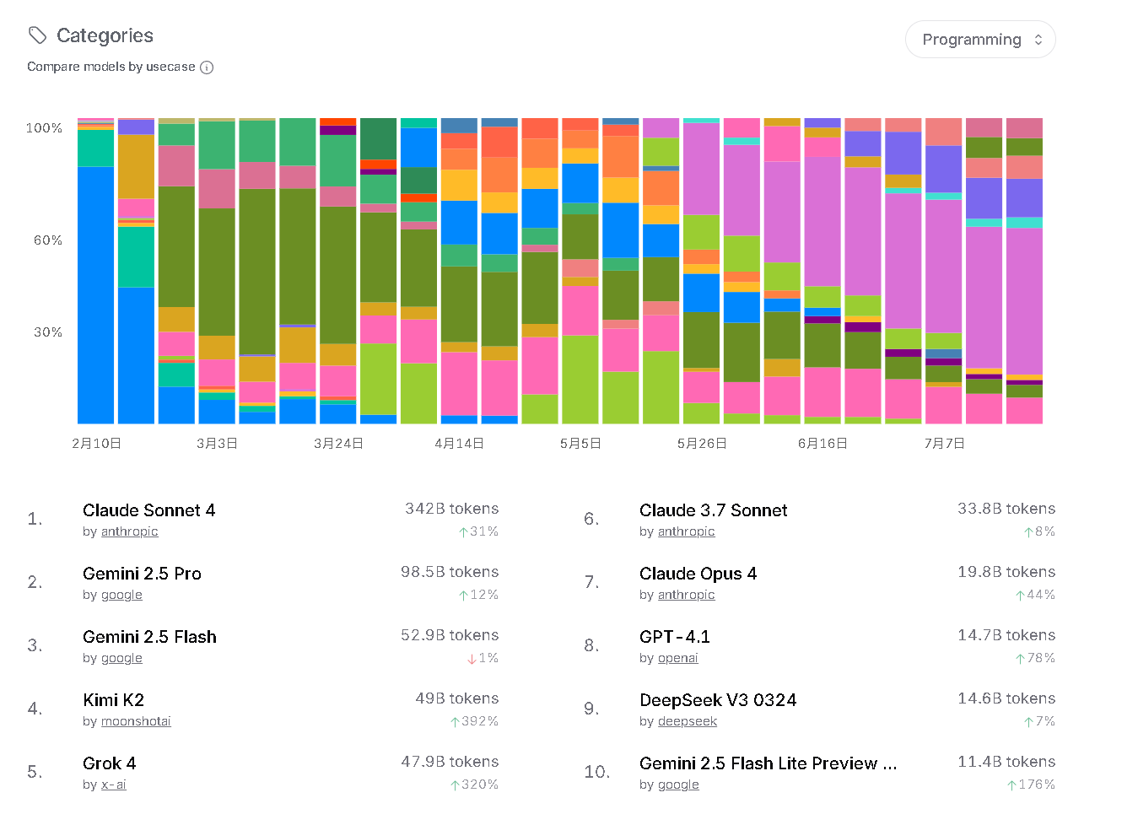Click the 78% increase for GPT-4.1

[x=1035, y=658]
